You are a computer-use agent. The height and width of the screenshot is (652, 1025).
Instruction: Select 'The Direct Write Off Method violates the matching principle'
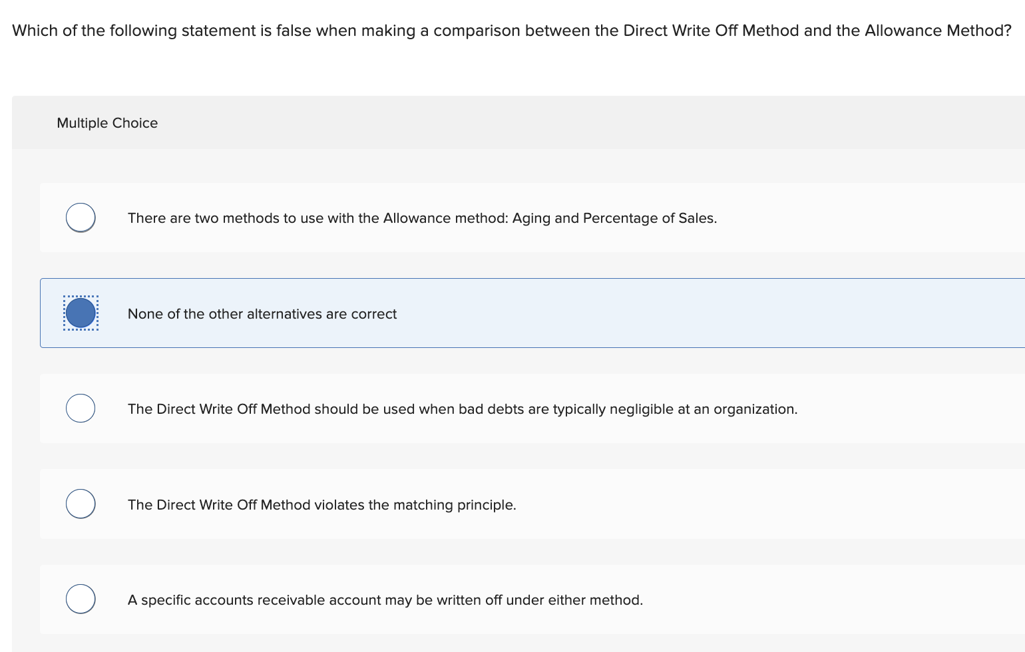point(80,504)
